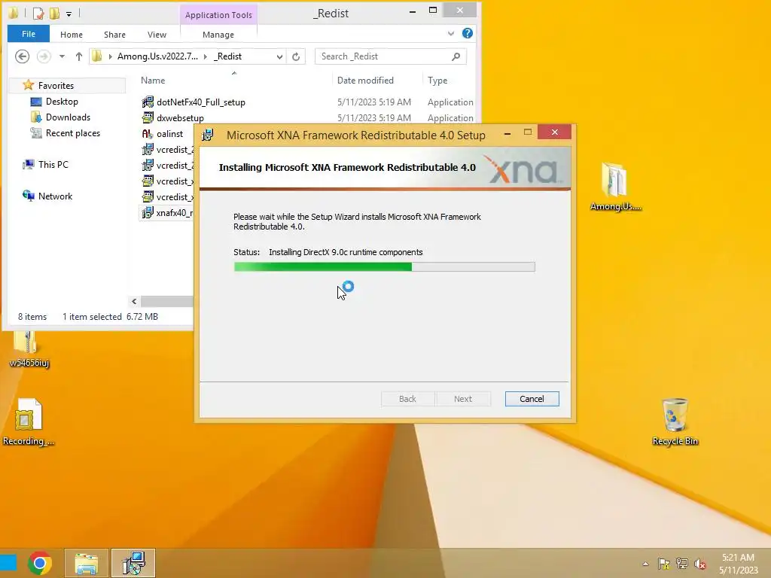771x578 pixels.
Task: Click Explorer scroll left arrow
Action: (134, 301)
